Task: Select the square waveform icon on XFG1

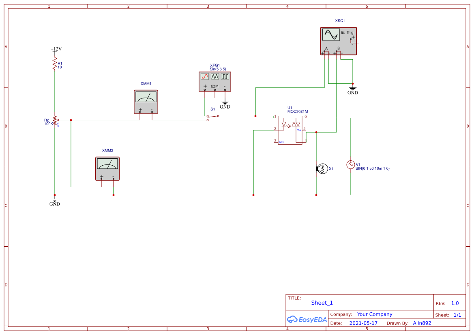Action: click(225, 77)
